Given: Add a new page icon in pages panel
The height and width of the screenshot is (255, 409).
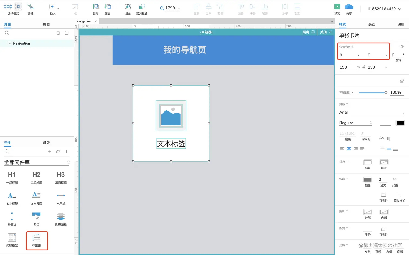Looking at the screenshot, I should click(x=58, y=33).
